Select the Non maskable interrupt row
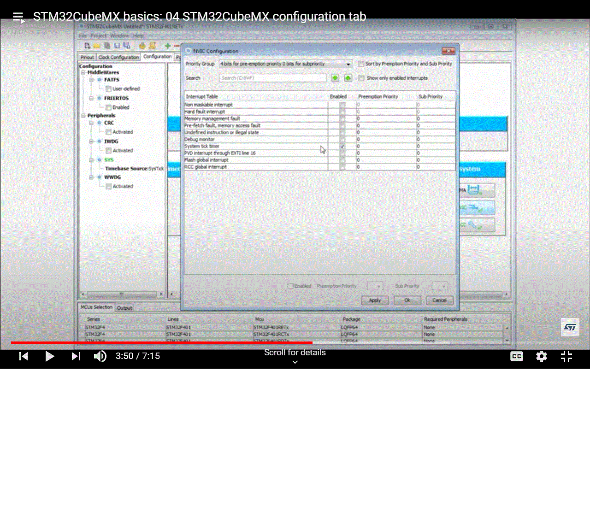The width and height of the screenshot is (590, 518). pyautogui.click(x=320, y=105)
